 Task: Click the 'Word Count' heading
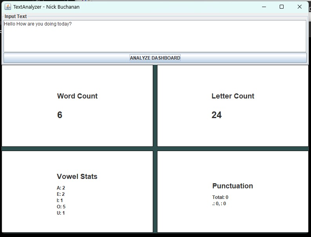(77, 96)
